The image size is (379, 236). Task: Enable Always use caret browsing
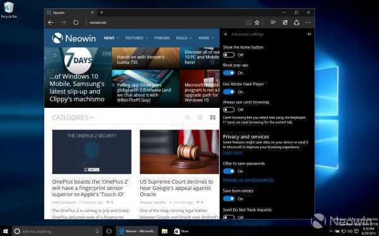coord(229,110)
